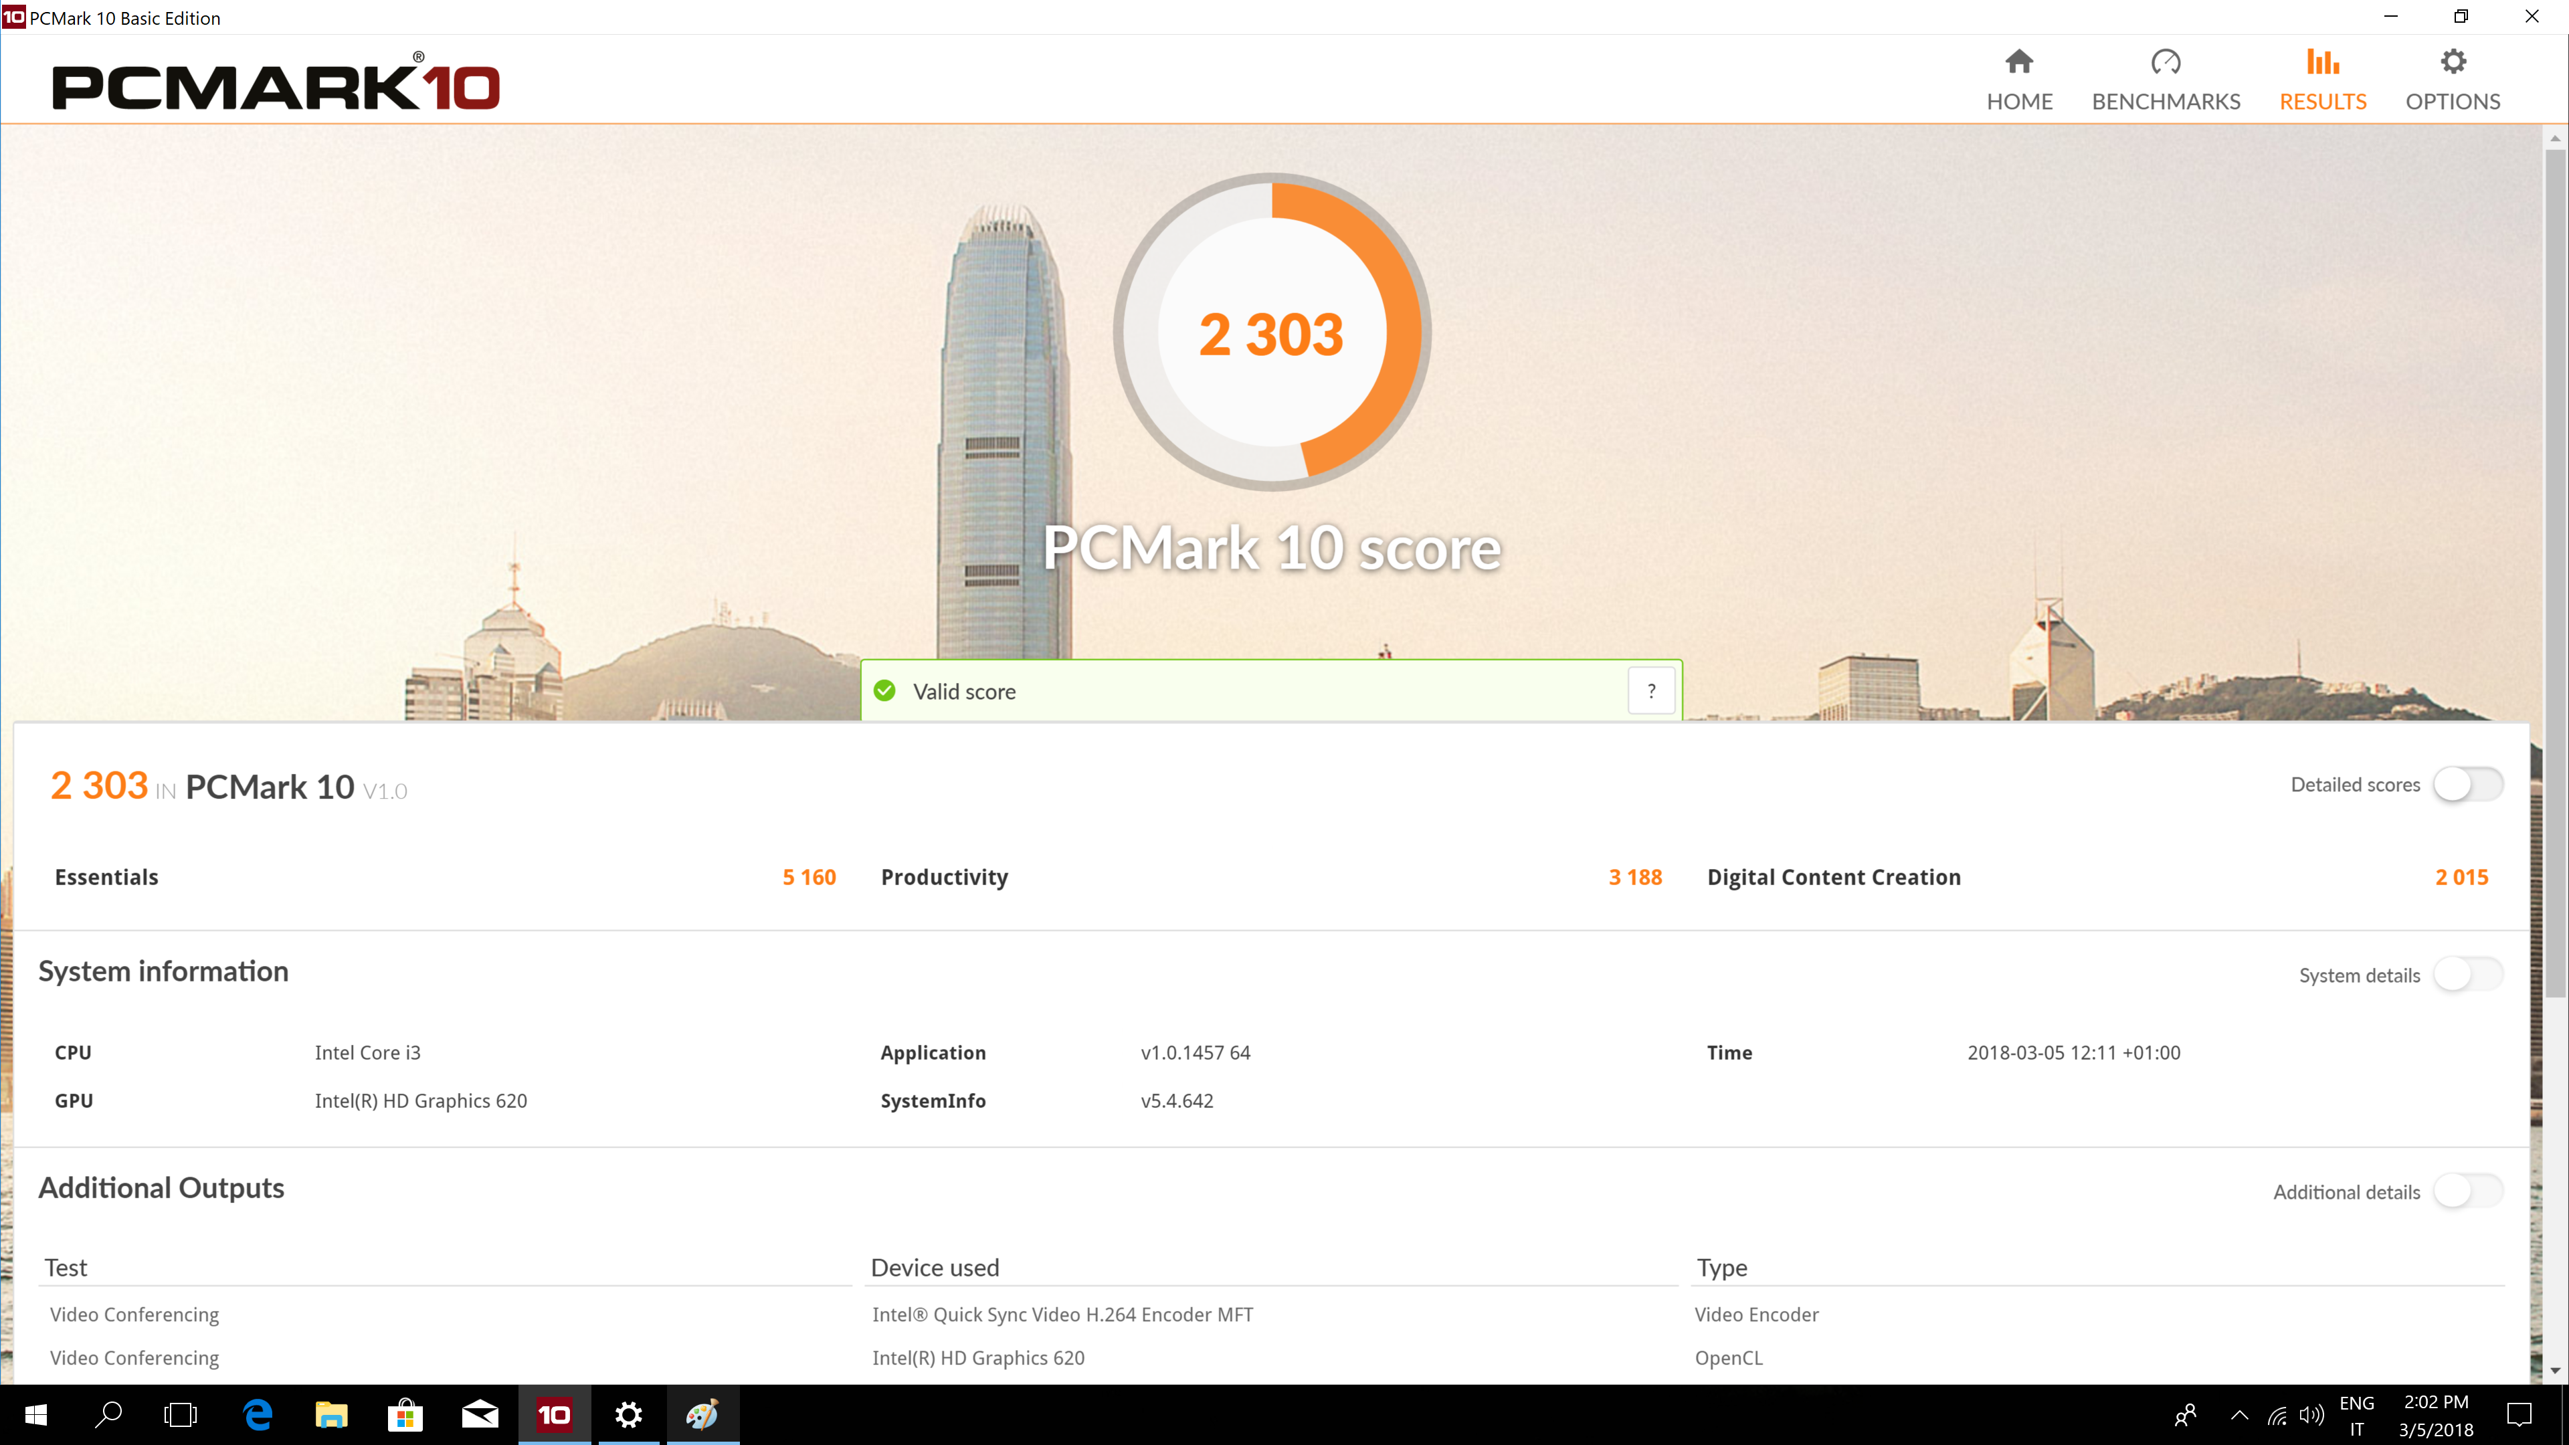Click the OPTIONS gear icon
Viewport: 2569px width, 1445px height.
click(2453, 62)
